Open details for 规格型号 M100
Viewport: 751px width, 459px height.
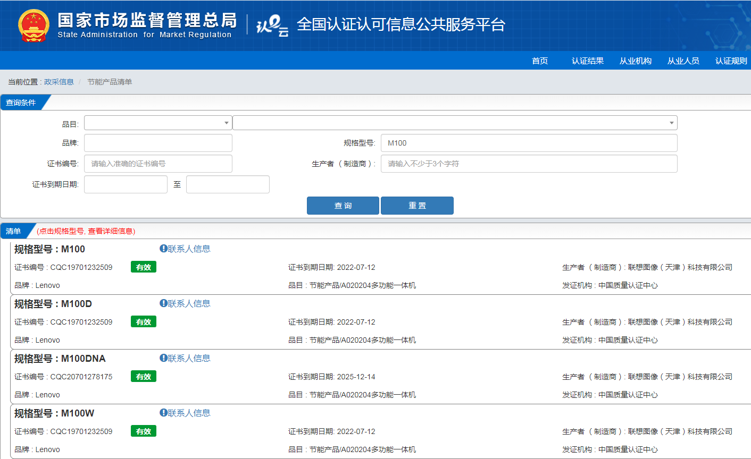point(49,249)
